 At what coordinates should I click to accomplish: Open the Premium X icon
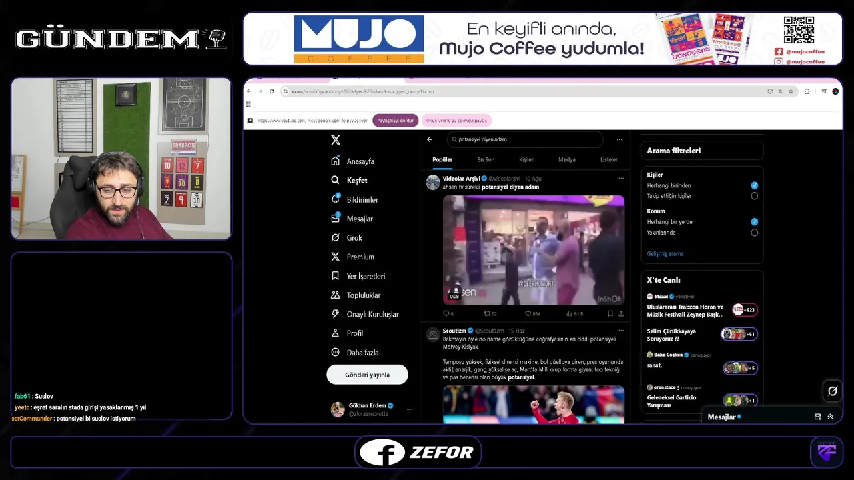[x=336, y=257]
